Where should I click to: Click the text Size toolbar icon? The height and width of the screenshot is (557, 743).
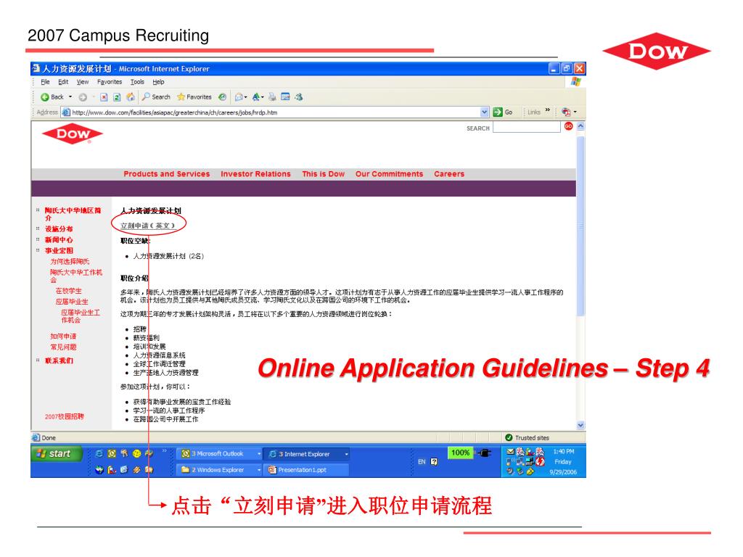[x=256, y=97]
